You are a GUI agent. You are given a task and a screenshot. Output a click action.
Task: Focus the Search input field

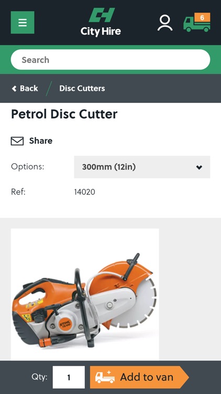[x=110, y=59]
